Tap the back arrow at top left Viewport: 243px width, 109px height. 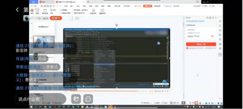pos(17,10)
